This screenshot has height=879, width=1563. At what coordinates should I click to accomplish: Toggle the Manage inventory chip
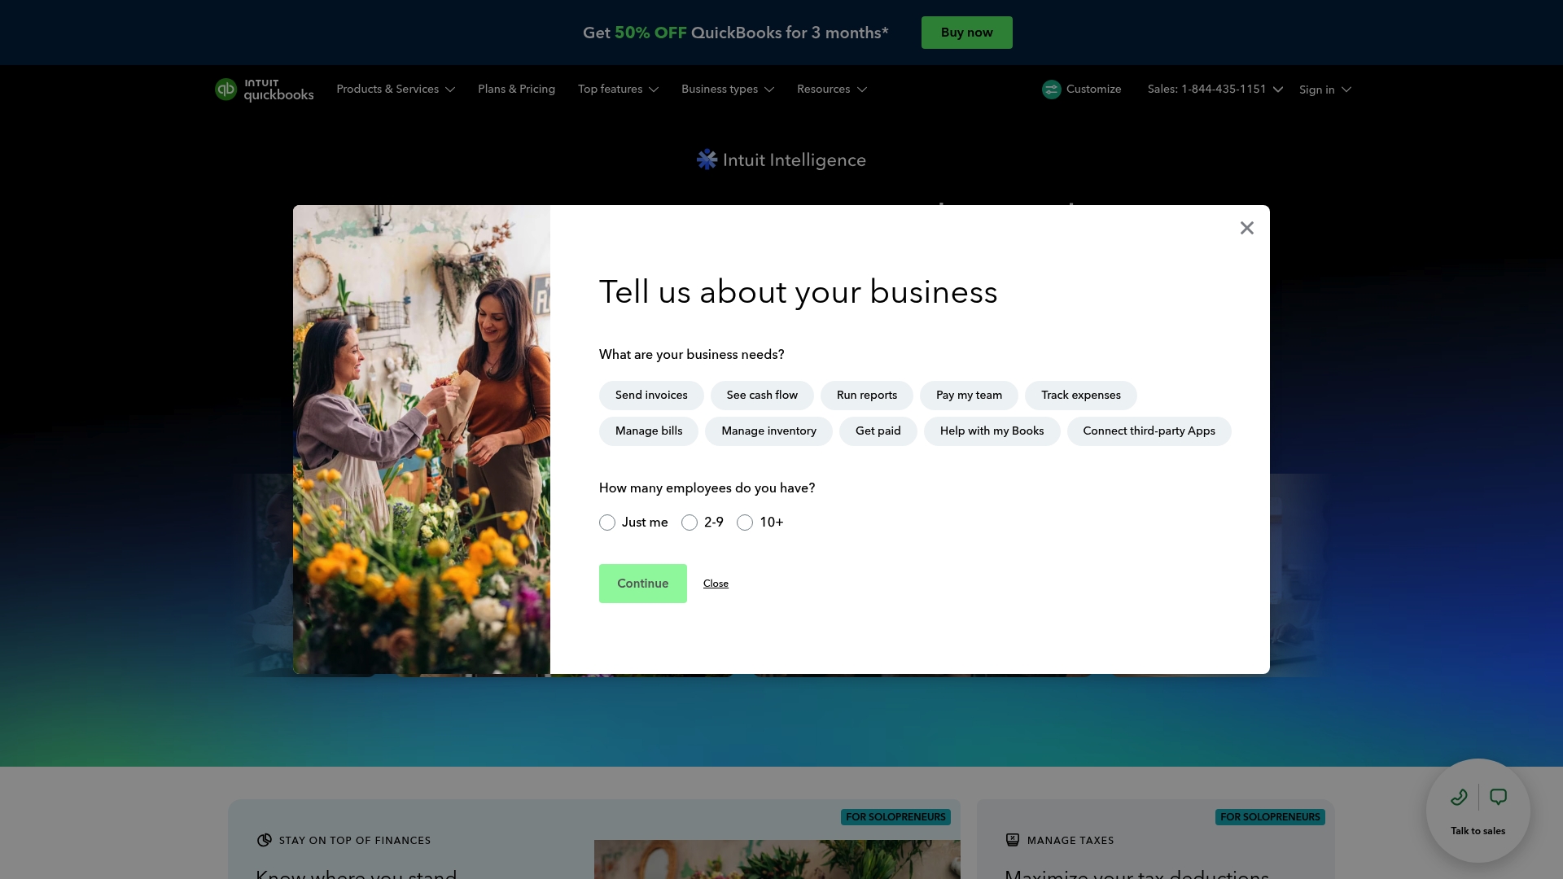768,431
